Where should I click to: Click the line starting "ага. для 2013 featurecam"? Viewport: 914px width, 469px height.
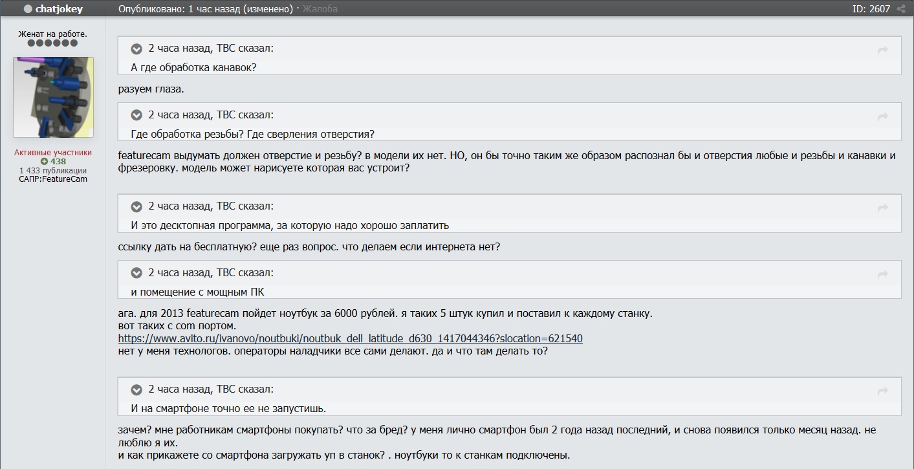[386, 314]
